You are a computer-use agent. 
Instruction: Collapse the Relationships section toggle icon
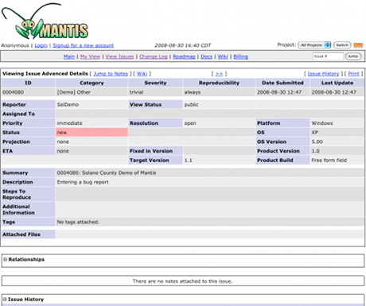click(x=5, y=259)
